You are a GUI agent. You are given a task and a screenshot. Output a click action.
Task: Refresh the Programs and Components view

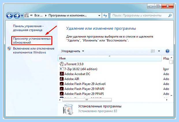tap(105, 15)
